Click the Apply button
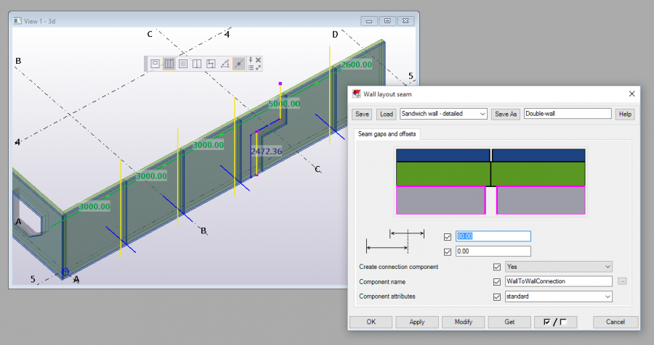654x345 pixels. [417, 322]
